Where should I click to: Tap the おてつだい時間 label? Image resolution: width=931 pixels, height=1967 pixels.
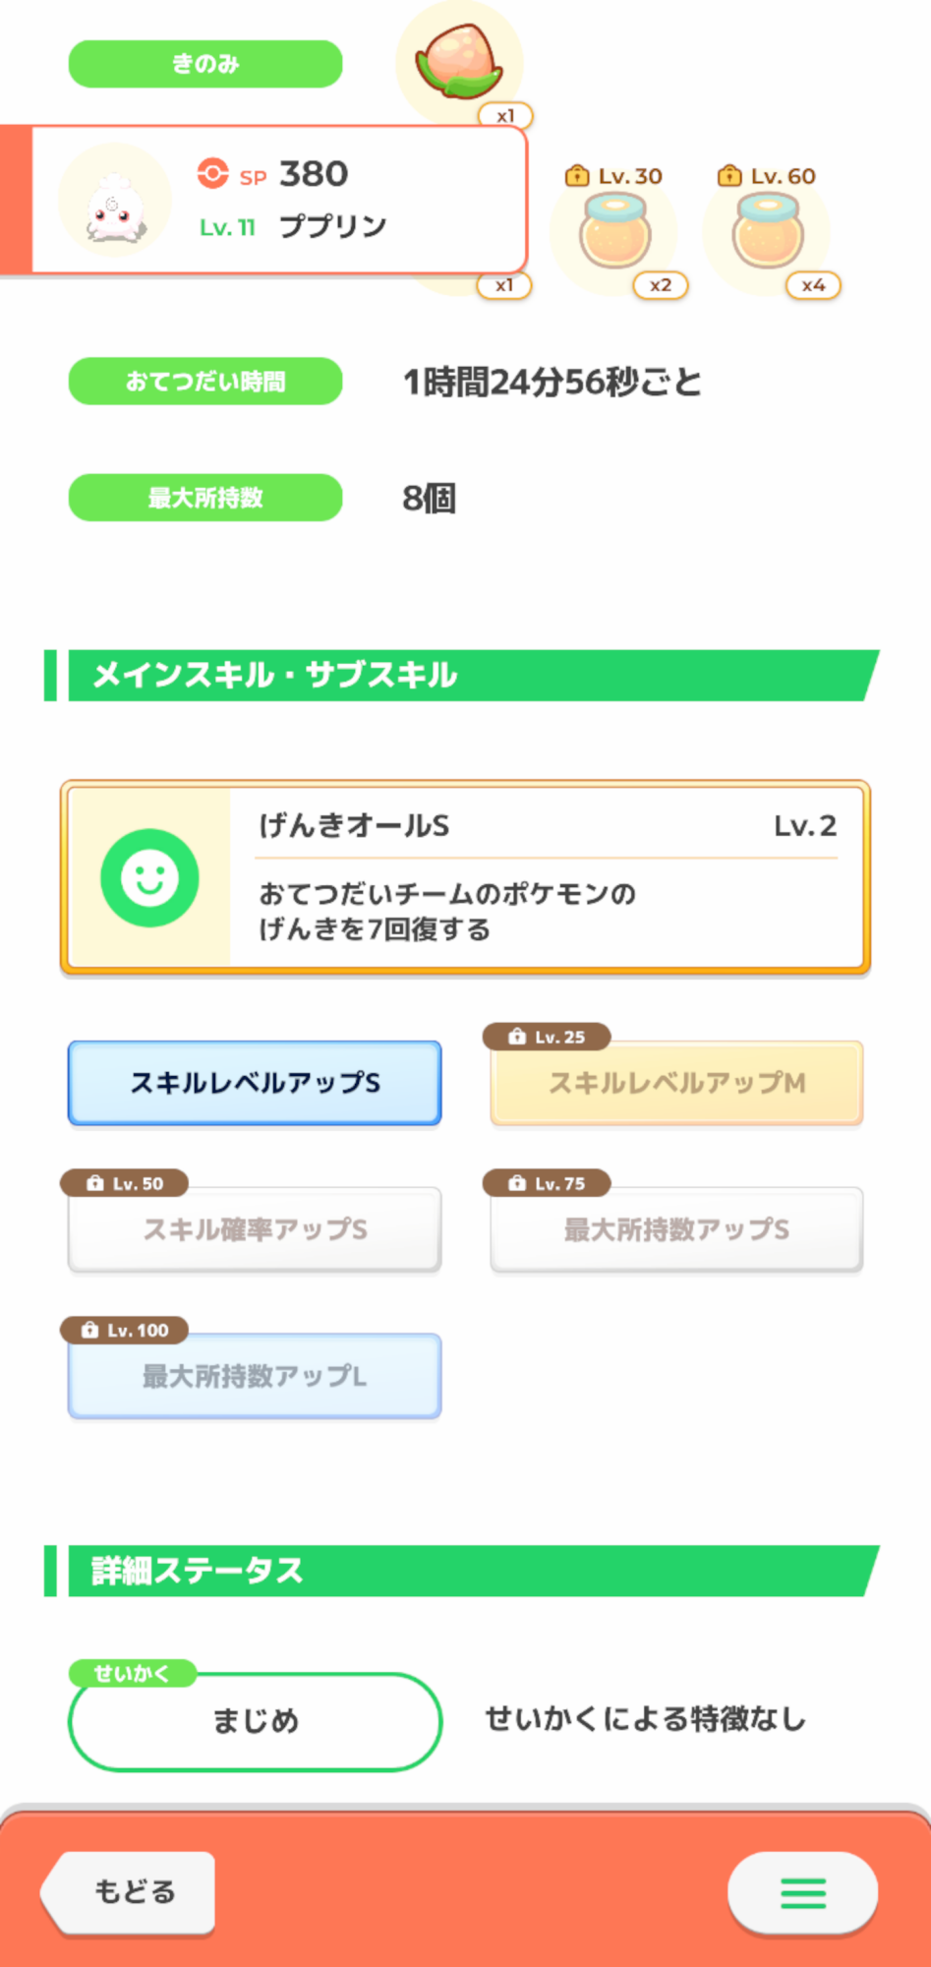point(205,382)
